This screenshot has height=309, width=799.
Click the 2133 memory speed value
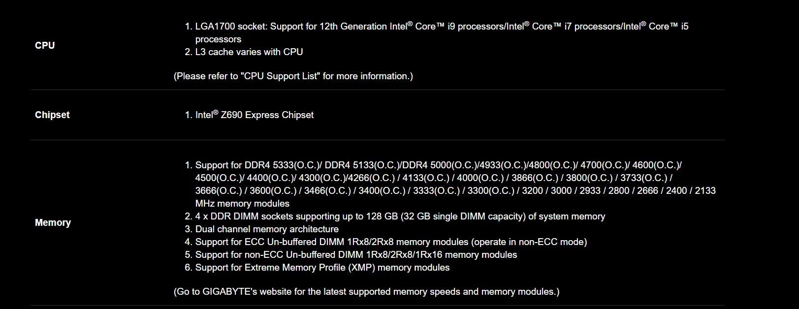point(705,190)
